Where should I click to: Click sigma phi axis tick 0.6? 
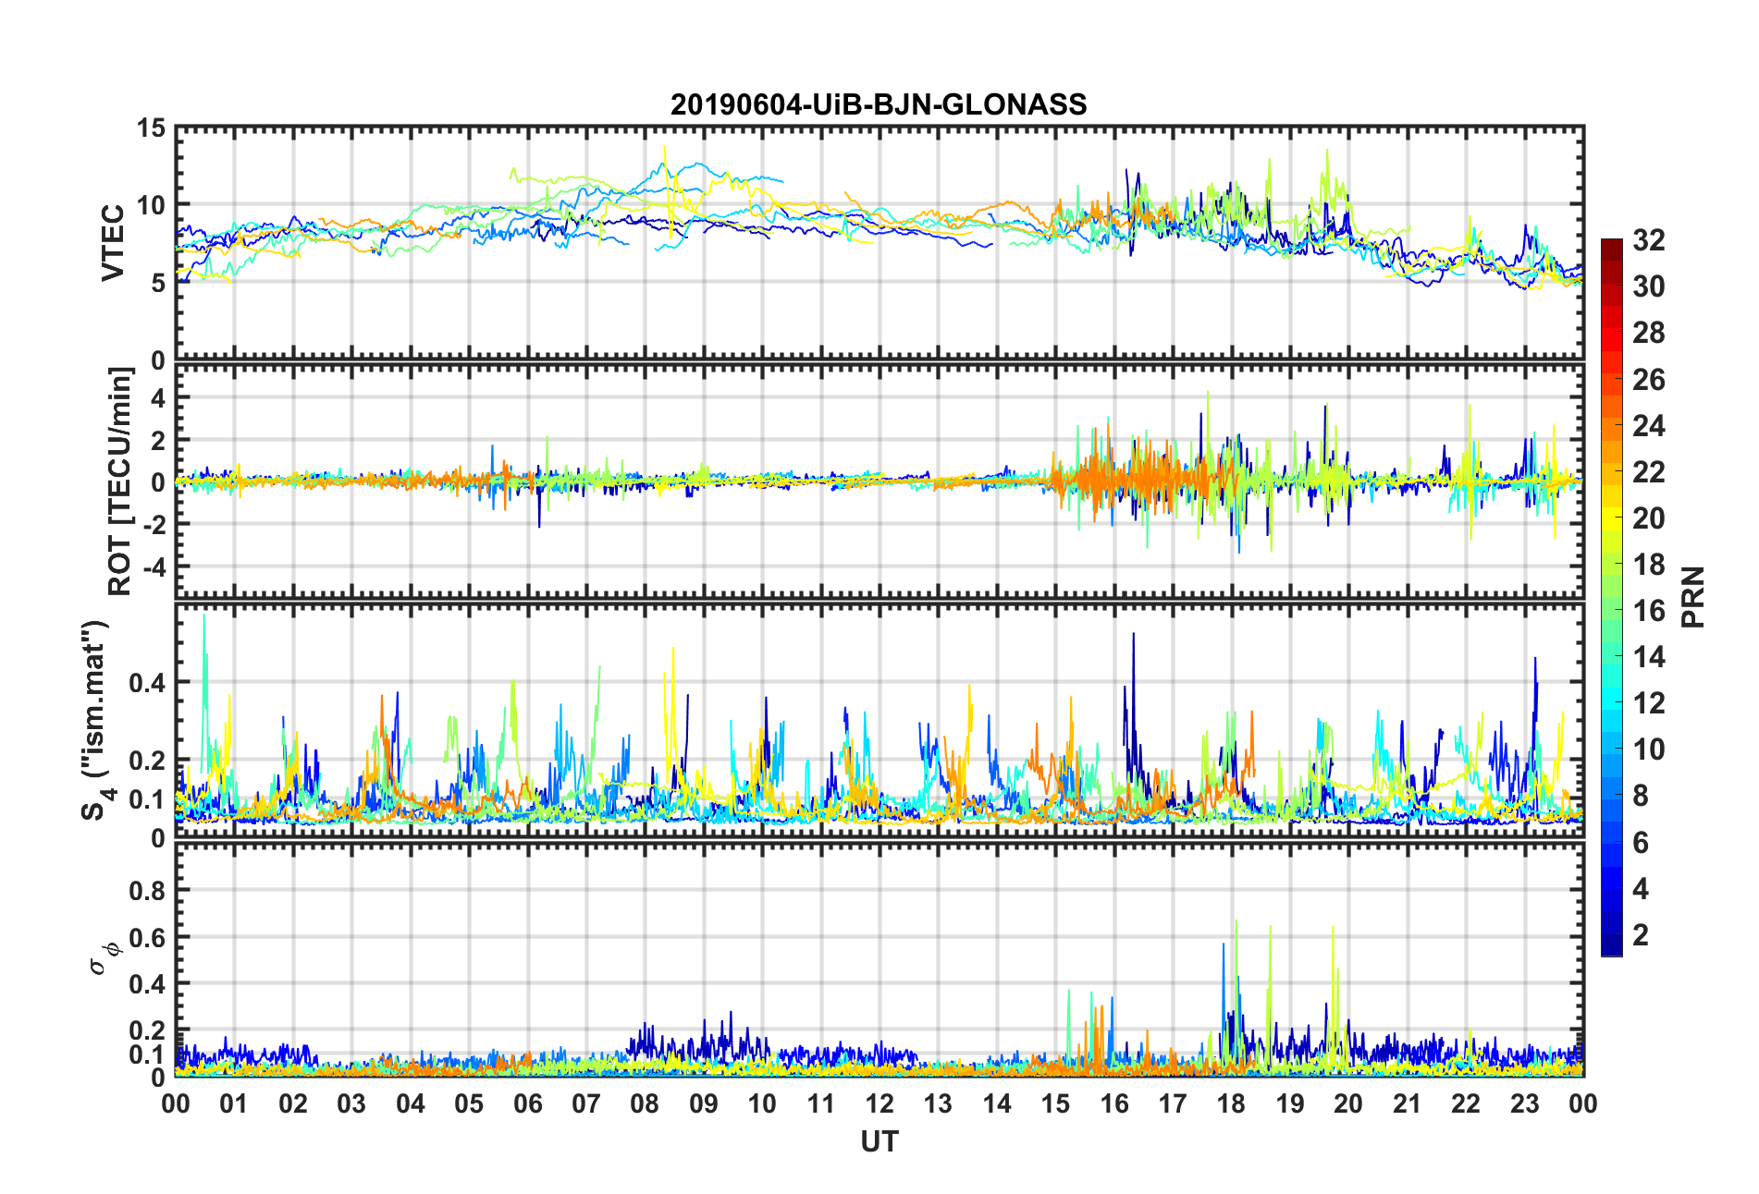[x=148, y=938]
